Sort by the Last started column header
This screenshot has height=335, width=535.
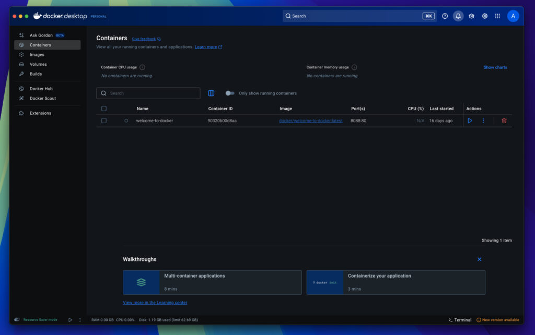(441, 109)
